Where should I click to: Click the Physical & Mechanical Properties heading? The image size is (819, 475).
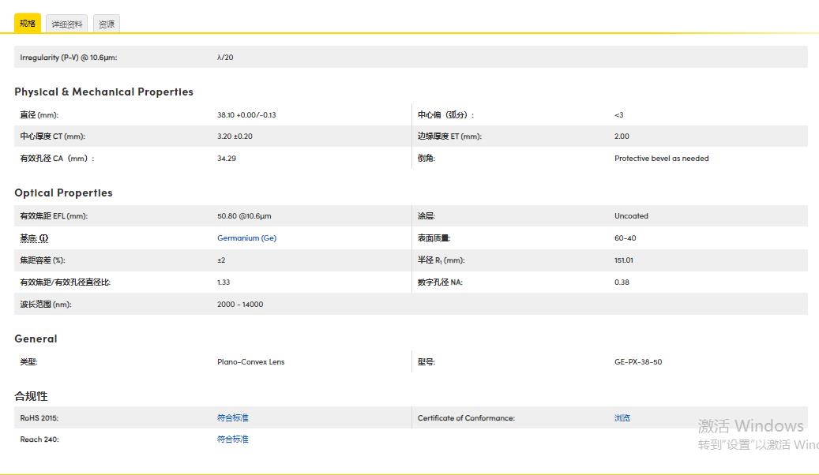coord(103,92)
